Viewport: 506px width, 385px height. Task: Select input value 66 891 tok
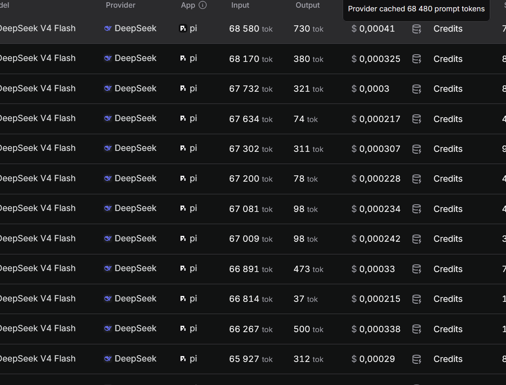coord(251,269)
